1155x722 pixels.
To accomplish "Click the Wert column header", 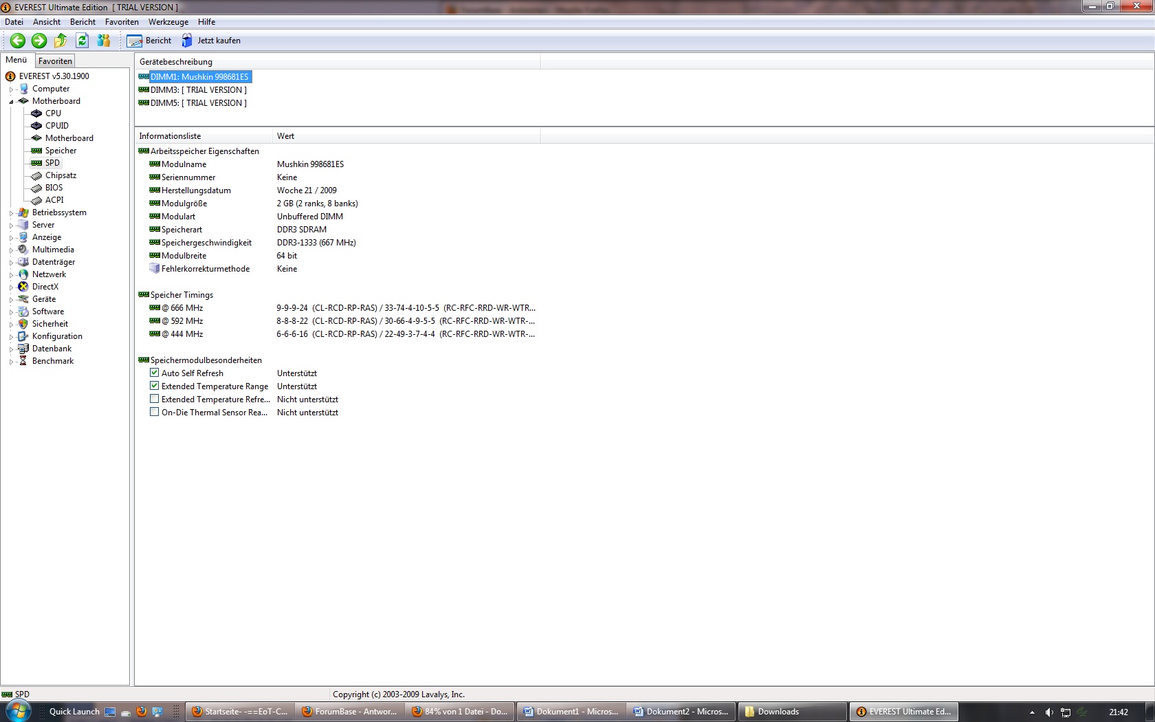I will pos(406,136).
